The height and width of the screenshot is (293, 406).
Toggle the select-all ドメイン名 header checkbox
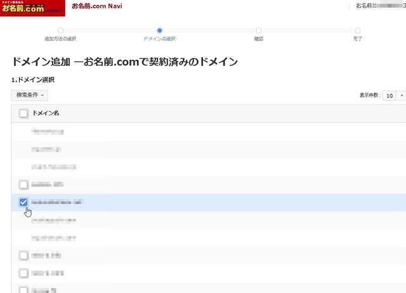click(x=23, y=113)
